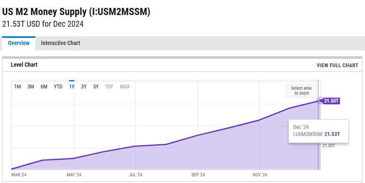The height and width of the screenshot is (183, 365).
Task: Click the VIEW FULL CHART link
Action: [337, 65]
